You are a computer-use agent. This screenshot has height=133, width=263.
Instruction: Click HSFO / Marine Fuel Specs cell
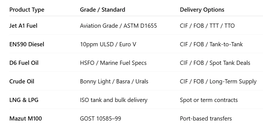[x=113, y=63]
